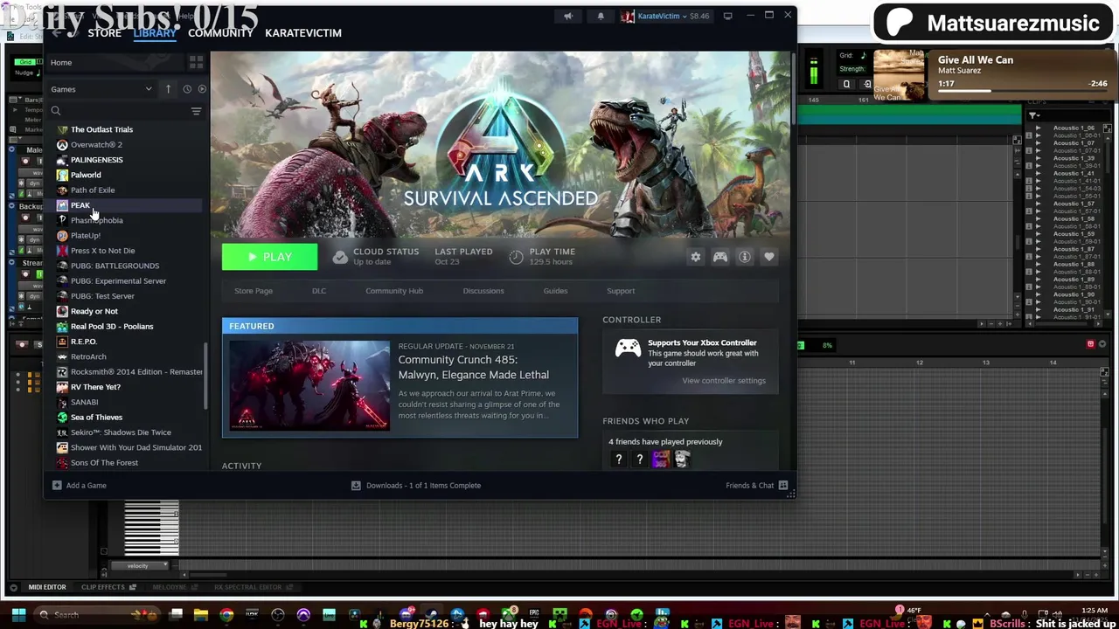Open the COMMUNITY tab
The image size is (1119, 629).
pos(220,33)
